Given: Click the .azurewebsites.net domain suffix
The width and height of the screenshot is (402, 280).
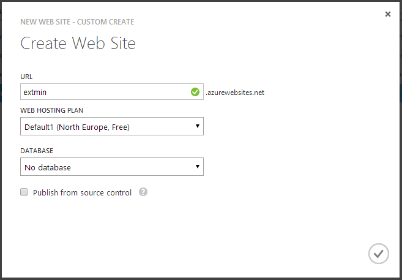Looking at the screenshot, I should (x=235, y=93).
